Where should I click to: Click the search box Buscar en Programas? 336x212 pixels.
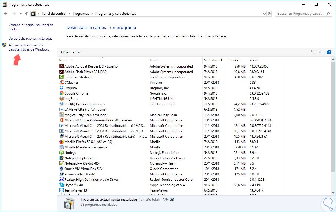coord(303,14)
